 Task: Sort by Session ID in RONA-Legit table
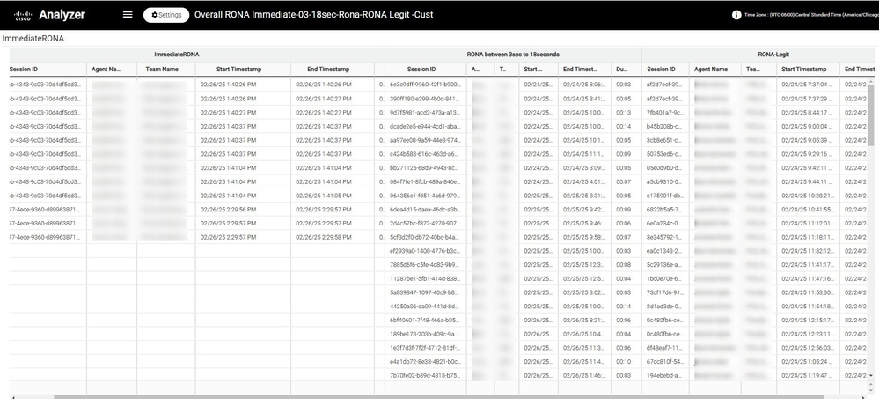pyautogui.click(x=661, y=69)
